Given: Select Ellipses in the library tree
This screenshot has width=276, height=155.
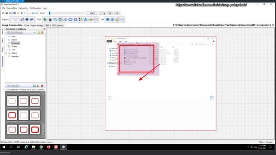Looking at the screenshot, I should pyautogui.click(x=14, y=40).
